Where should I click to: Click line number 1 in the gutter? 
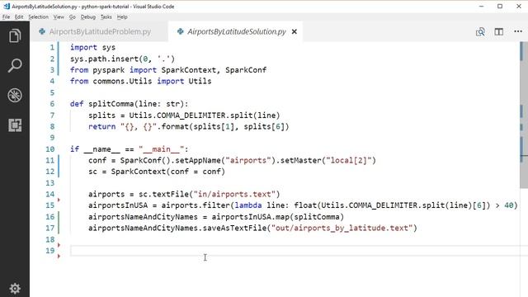(x=52, y=48)
